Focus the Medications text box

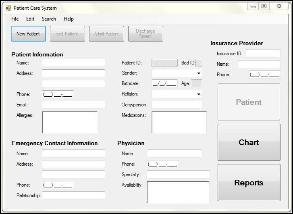[x=179, y=122]
